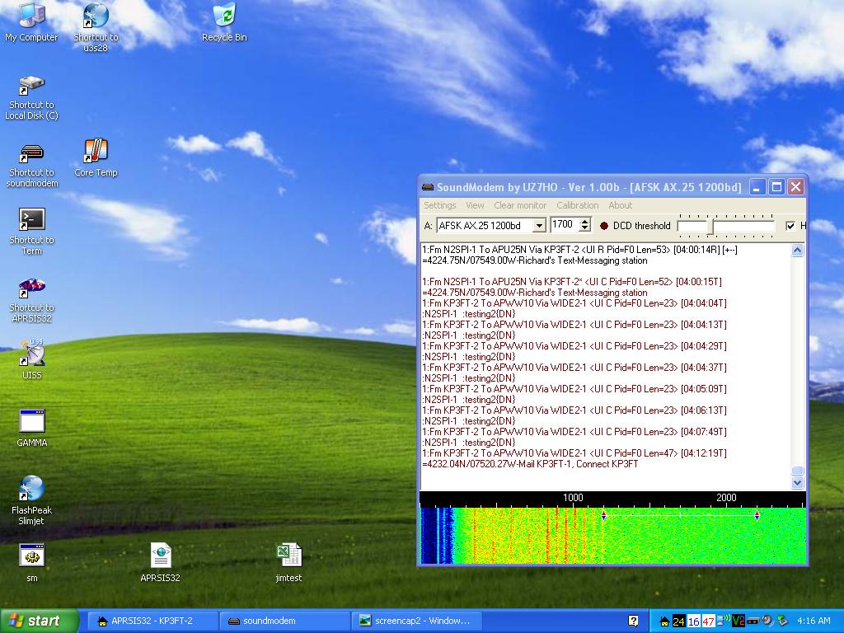
Task: Decrease the 1700 frequency spinner value
Action: [584, 229]
